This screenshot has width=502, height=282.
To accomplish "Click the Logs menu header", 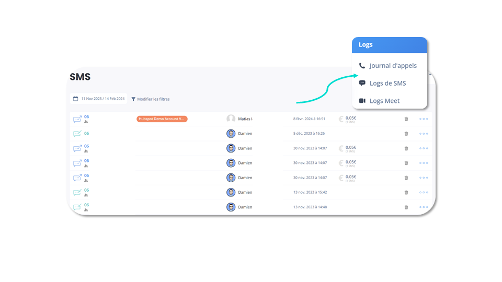I will tap(389, 45).
